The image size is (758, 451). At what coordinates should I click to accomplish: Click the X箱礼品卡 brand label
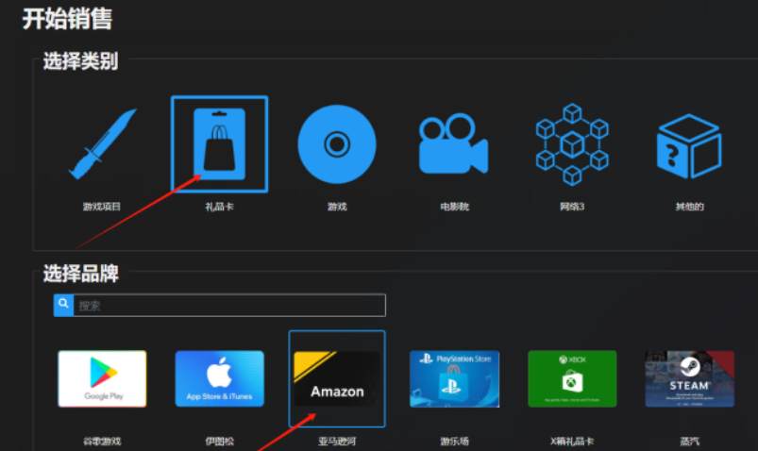pyautogui.click(x=572, y=442)
